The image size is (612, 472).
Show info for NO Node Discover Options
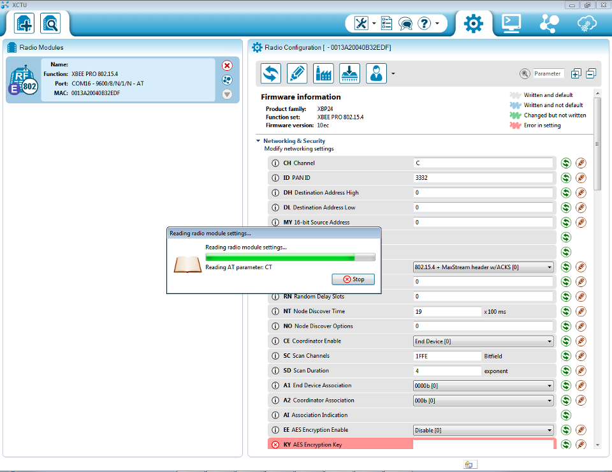pyautogui.click(x=275, y=327)
